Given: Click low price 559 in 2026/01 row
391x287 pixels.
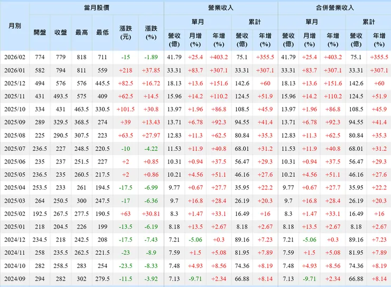Looking at the screenshot, I should click(103, 71).
